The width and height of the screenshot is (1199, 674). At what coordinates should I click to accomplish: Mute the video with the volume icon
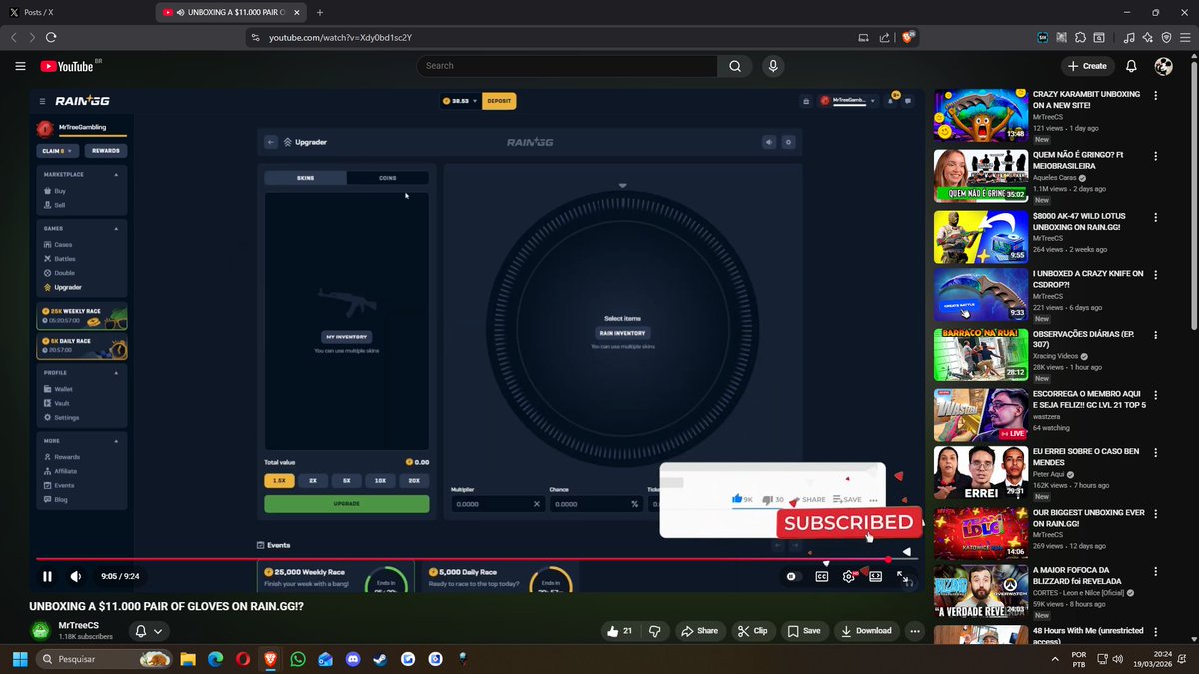(x=76, y=576)
